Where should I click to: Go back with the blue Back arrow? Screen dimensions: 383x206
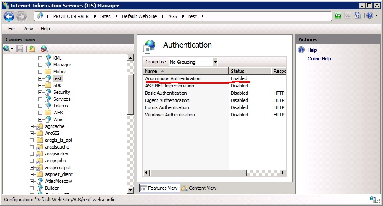pyautogui.click(x=9, y=17)
